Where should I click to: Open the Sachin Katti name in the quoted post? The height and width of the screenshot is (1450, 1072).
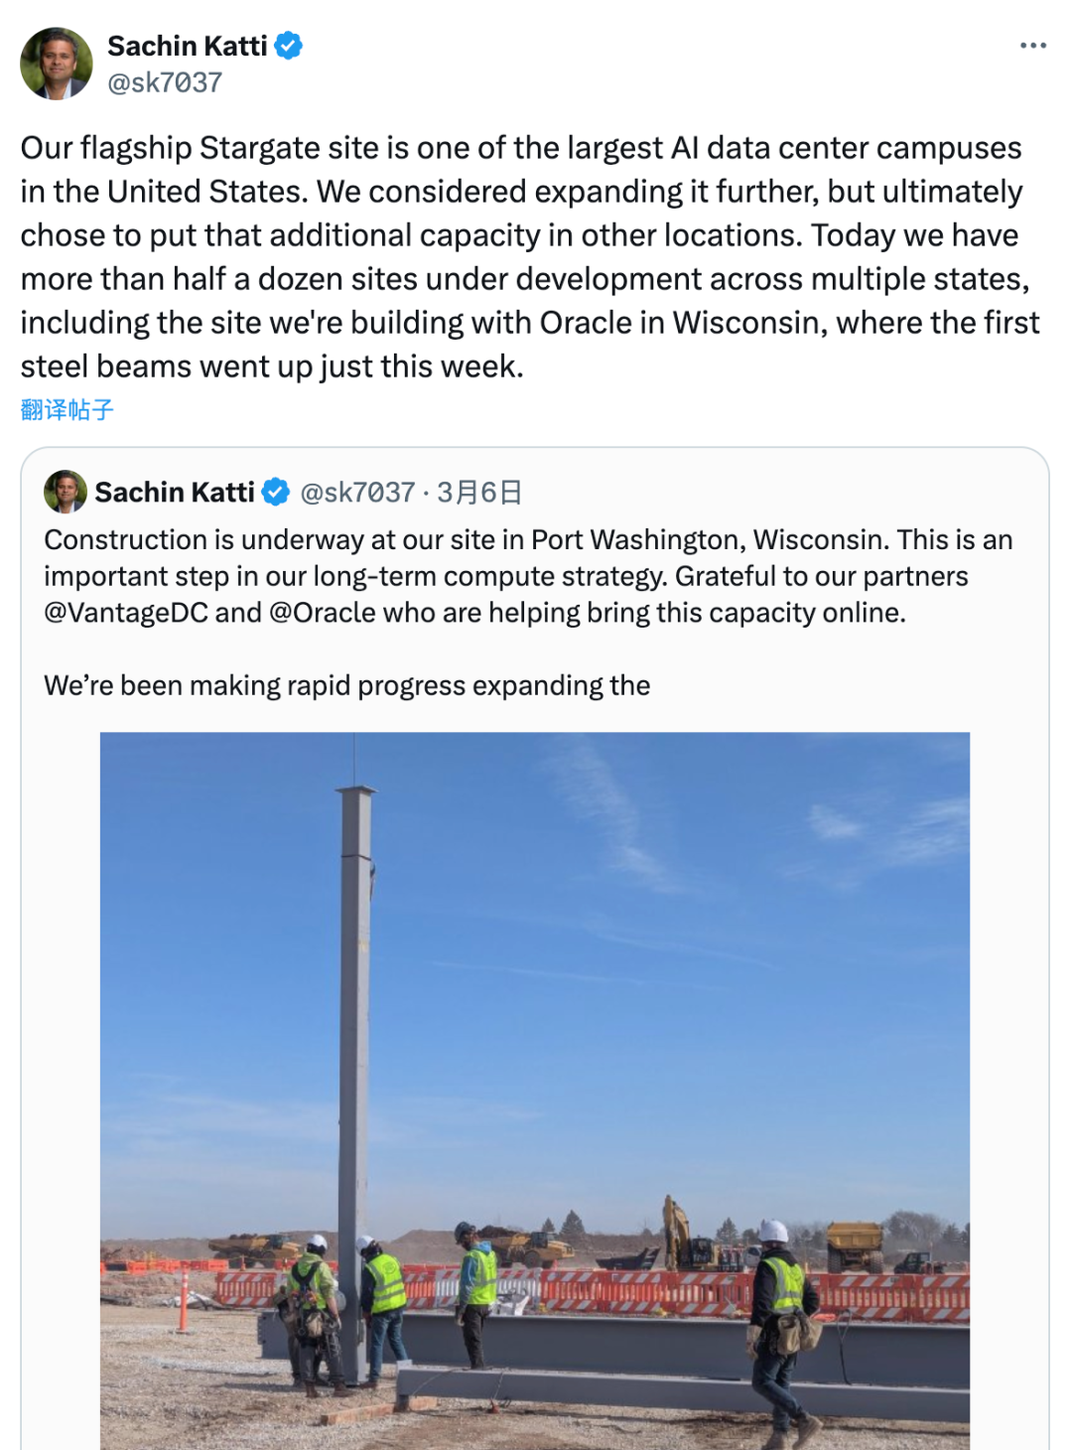tap(175, 492)
